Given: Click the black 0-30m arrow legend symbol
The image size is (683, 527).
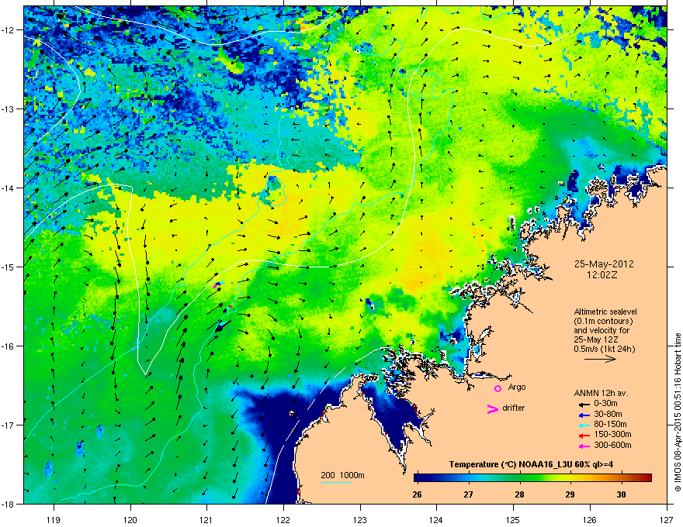Looking at the screenshot, I should click(x=584, y=404).
